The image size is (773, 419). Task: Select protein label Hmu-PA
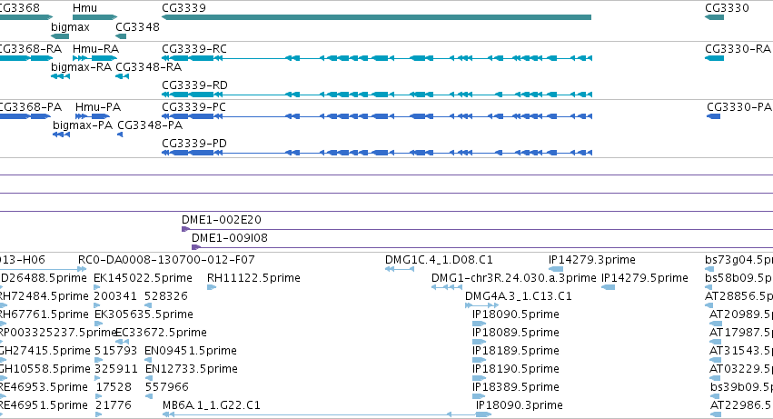click(x=98, y=107)
